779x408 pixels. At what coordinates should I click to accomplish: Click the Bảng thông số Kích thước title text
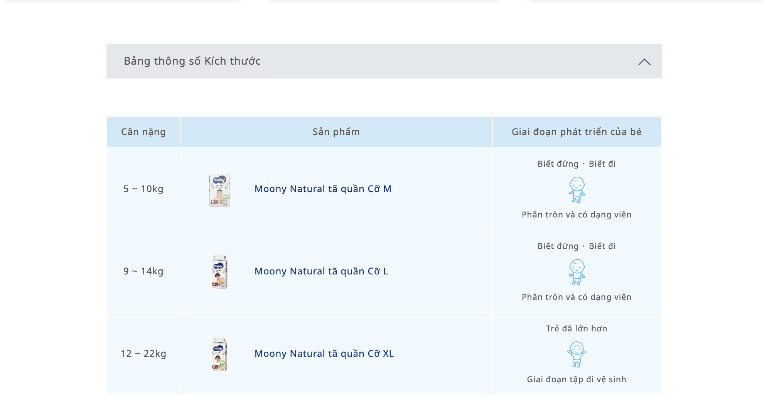click(x=192, y=61)
